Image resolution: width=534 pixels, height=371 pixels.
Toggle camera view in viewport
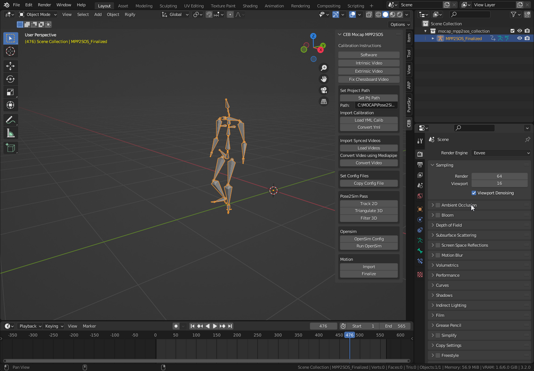pyautogui.click(x=324, y=90)
